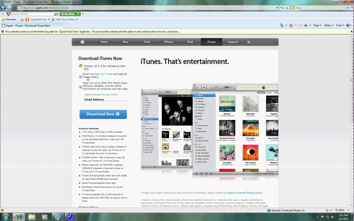The width and height of the screenshot is (354, 221).
Task: Open Suggested Sites in favorites bar
Action: coord(37,19)
